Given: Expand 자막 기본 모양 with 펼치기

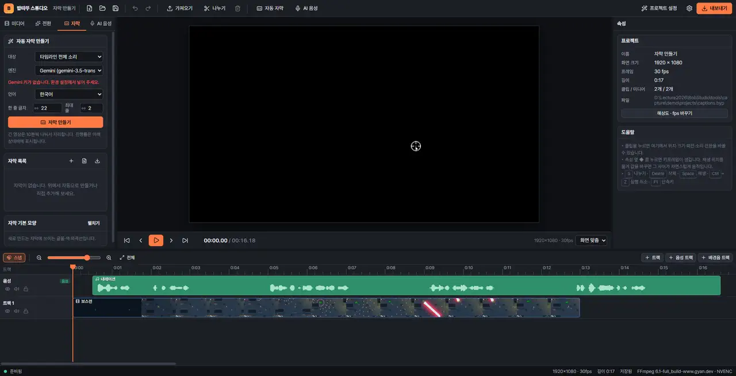Looking at the screenshot, I should pyautogui.click(x=93, y=223).
